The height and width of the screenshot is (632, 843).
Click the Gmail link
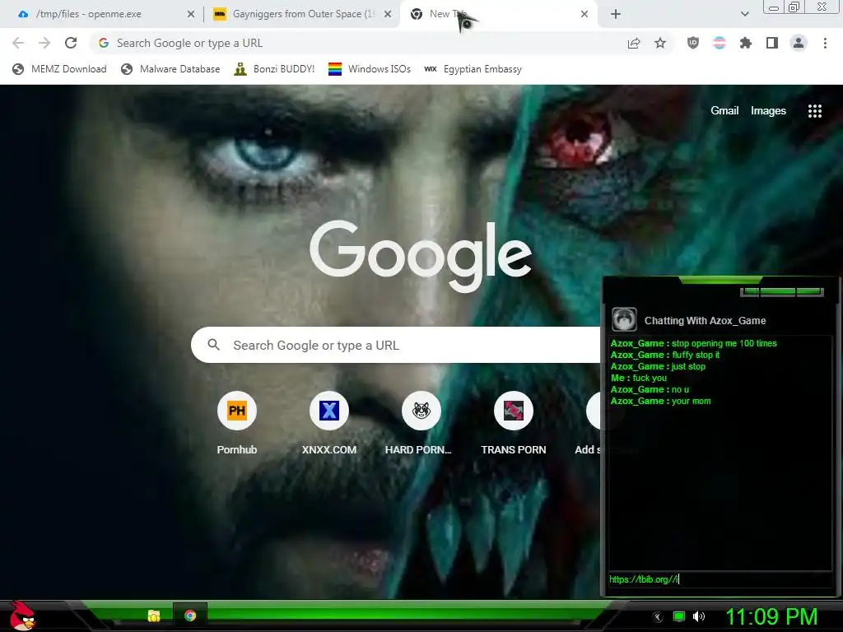pos(724,111)
